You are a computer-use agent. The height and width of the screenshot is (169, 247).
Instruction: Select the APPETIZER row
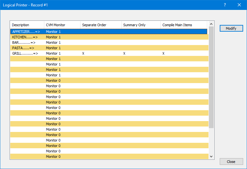coord(26,32)
